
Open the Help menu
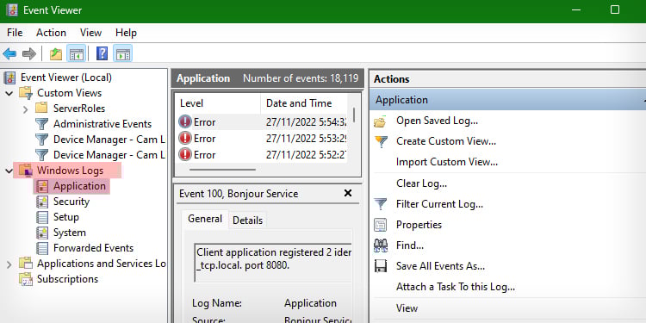pos(126,33)
